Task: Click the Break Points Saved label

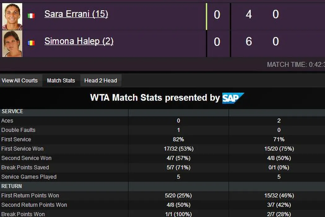Action: pos(25,167)
